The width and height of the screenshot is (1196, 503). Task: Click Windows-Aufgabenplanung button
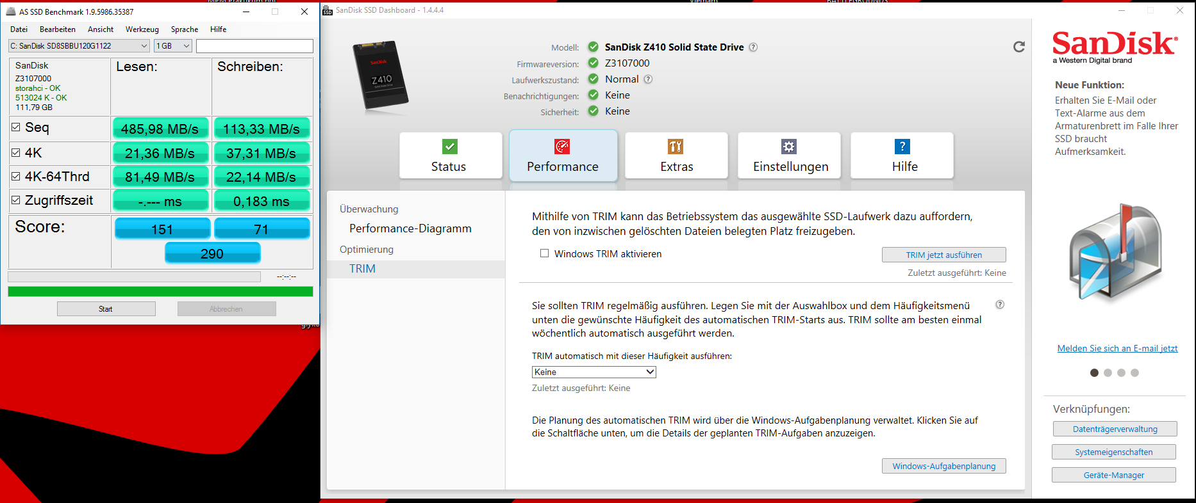[944, 466]
